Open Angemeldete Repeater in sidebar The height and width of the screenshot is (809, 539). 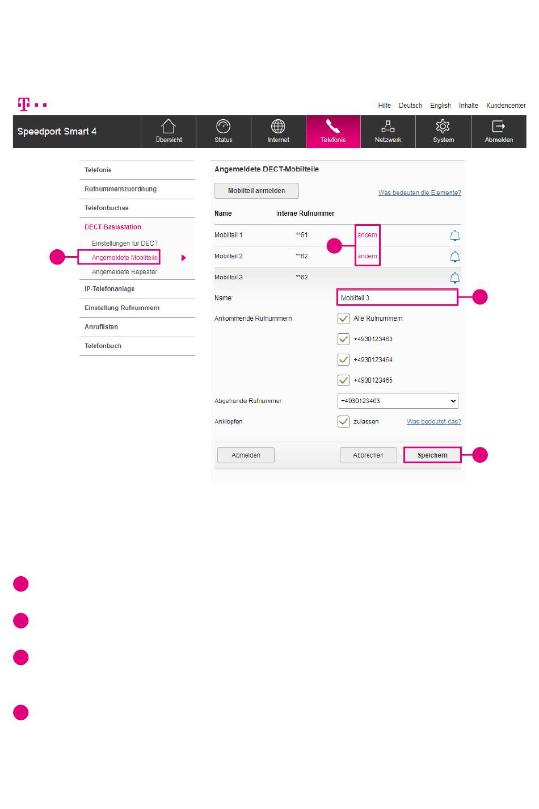tap(124, 272)
